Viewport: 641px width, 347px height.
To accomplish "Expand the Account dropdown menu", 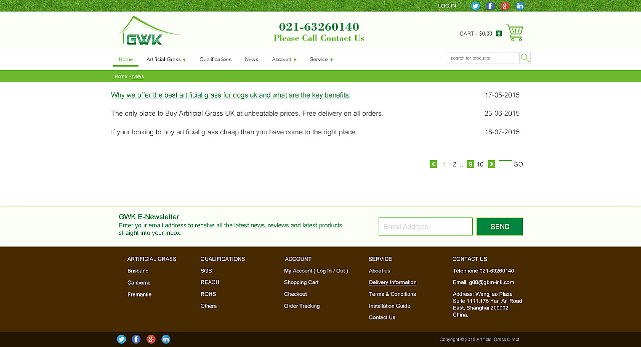I will click(x=284, y=60).
